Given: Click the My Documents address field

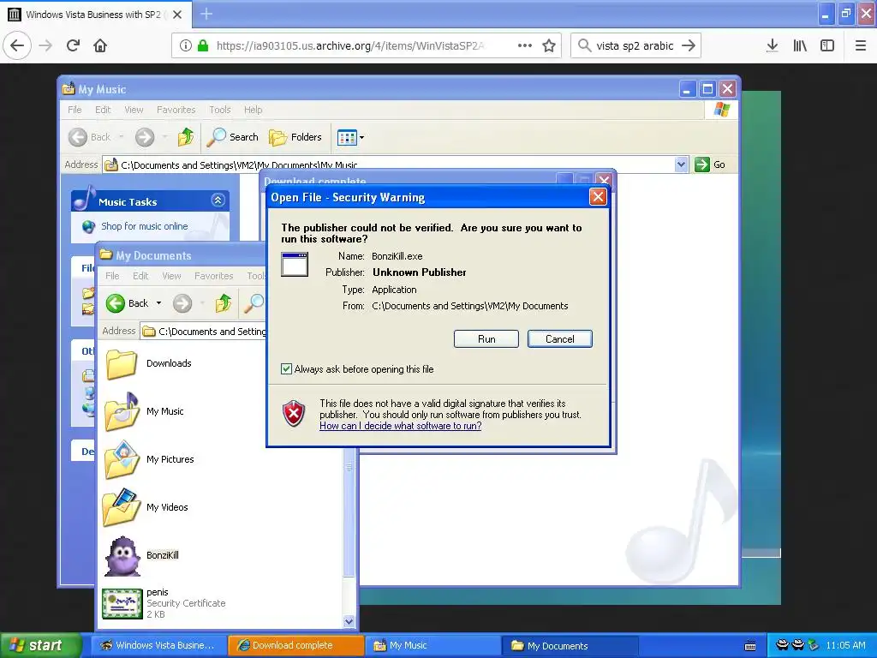Looking at the screenshot, I should 204,332.
